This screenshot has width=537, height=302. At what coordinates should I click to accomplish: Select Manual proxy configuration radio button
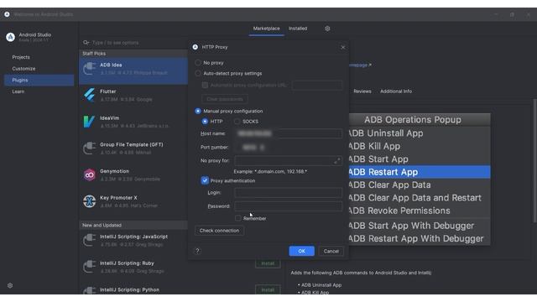click(x=198, y=111)
